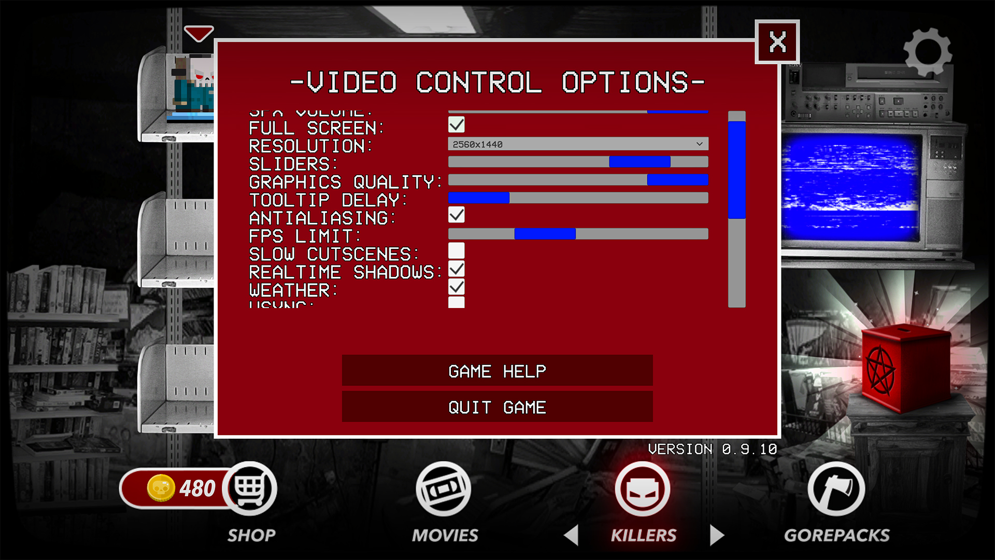Screen dimensions: 995x560
Task: Click the QUIT GAME button
Action: click(497, 408)
